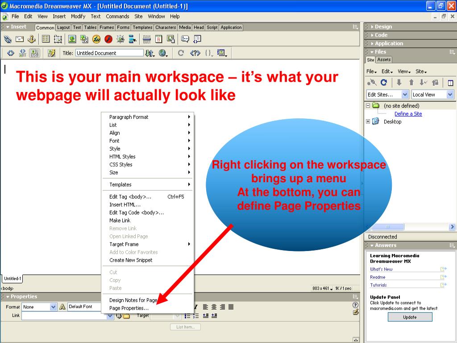The image size is (457, 343).
Task: Insert the Date using the calendar icon
Action: coord(158,39)
